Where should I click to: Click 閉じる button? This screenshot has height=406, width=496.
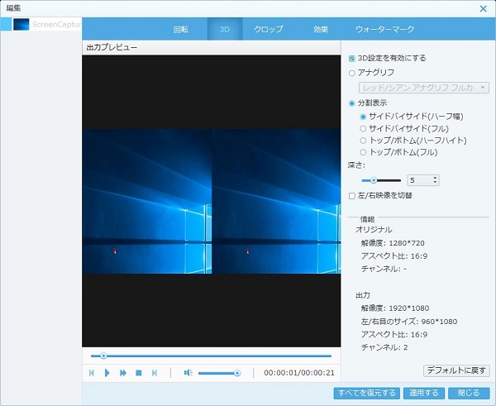pos(469,393)
